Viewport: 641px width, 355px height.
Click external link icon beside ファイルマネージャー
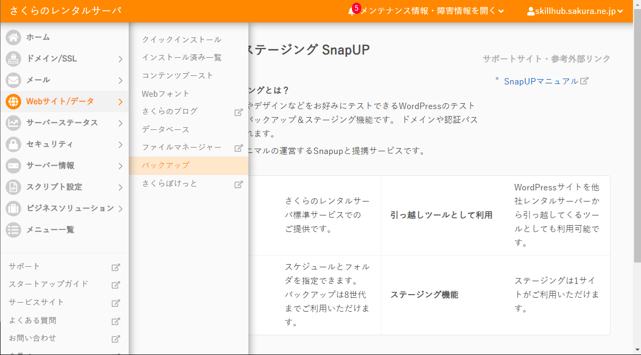[x=239, y=148]
